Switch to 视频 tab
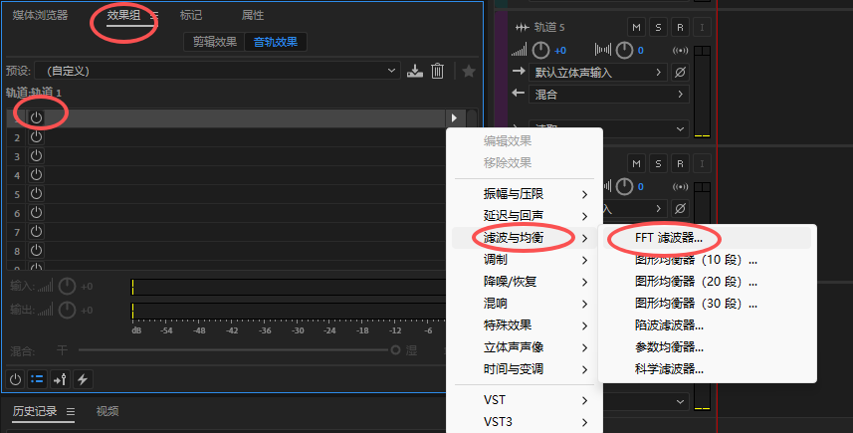The height and width of the screenshot is (433, 853). point(107,411)
